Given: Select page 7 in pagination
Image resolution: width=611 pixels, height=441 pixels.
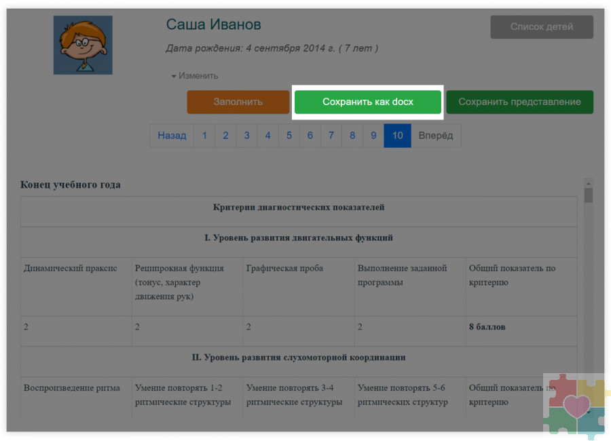Looking at the screenshot, I should [x=331, y=136].
